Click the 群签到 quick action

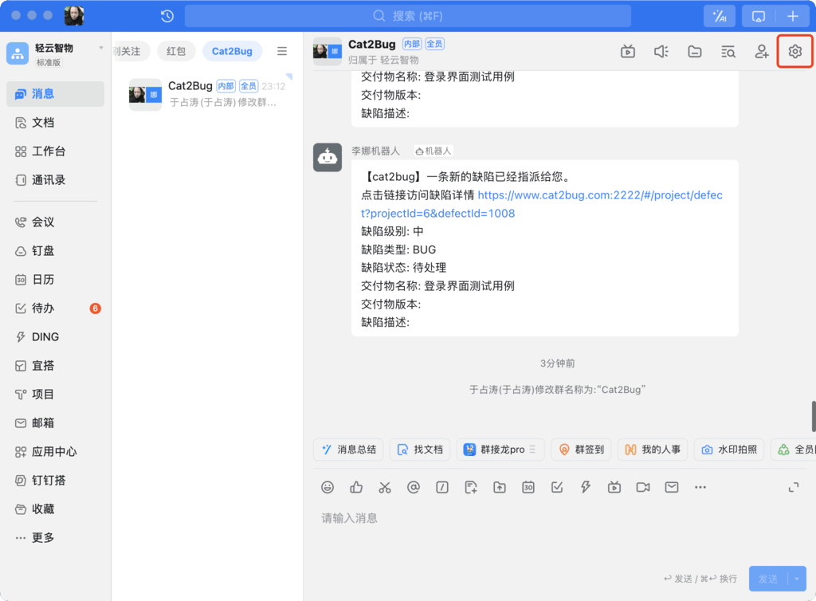[581, 449]
